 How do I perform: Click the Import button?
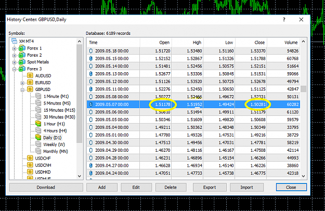pyautogui.click(x=246, y=187)
